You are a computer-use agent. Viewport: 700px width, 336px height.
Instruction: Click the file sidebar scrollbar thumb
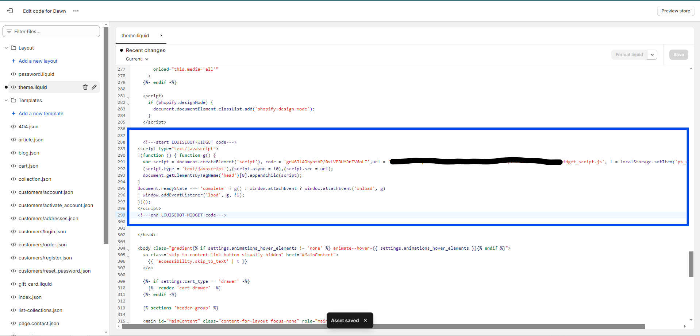(106, 136)
